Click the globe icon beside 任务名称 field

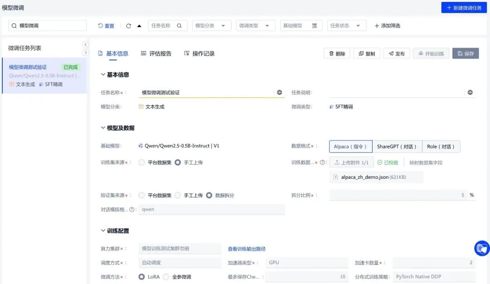(x=279, y=93)
